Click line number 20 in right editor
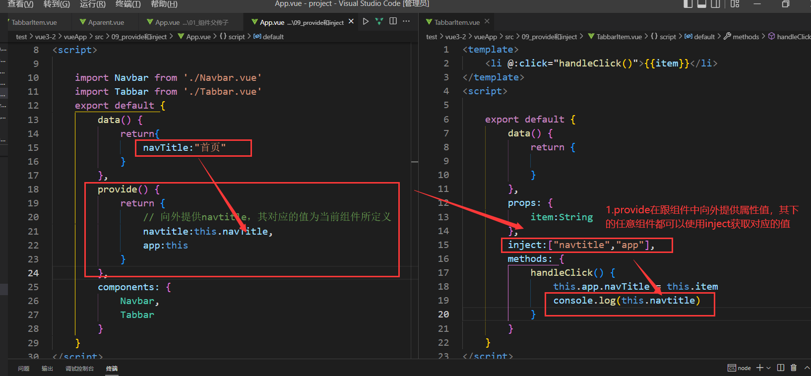The width and height of the screenshot is (811, 376). pyautogui.click(x=443, y=314)
